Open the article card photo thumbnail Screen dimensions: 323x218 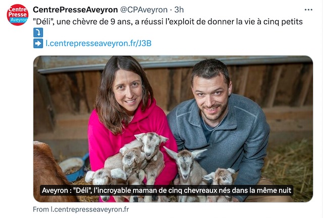click(173, 129)
